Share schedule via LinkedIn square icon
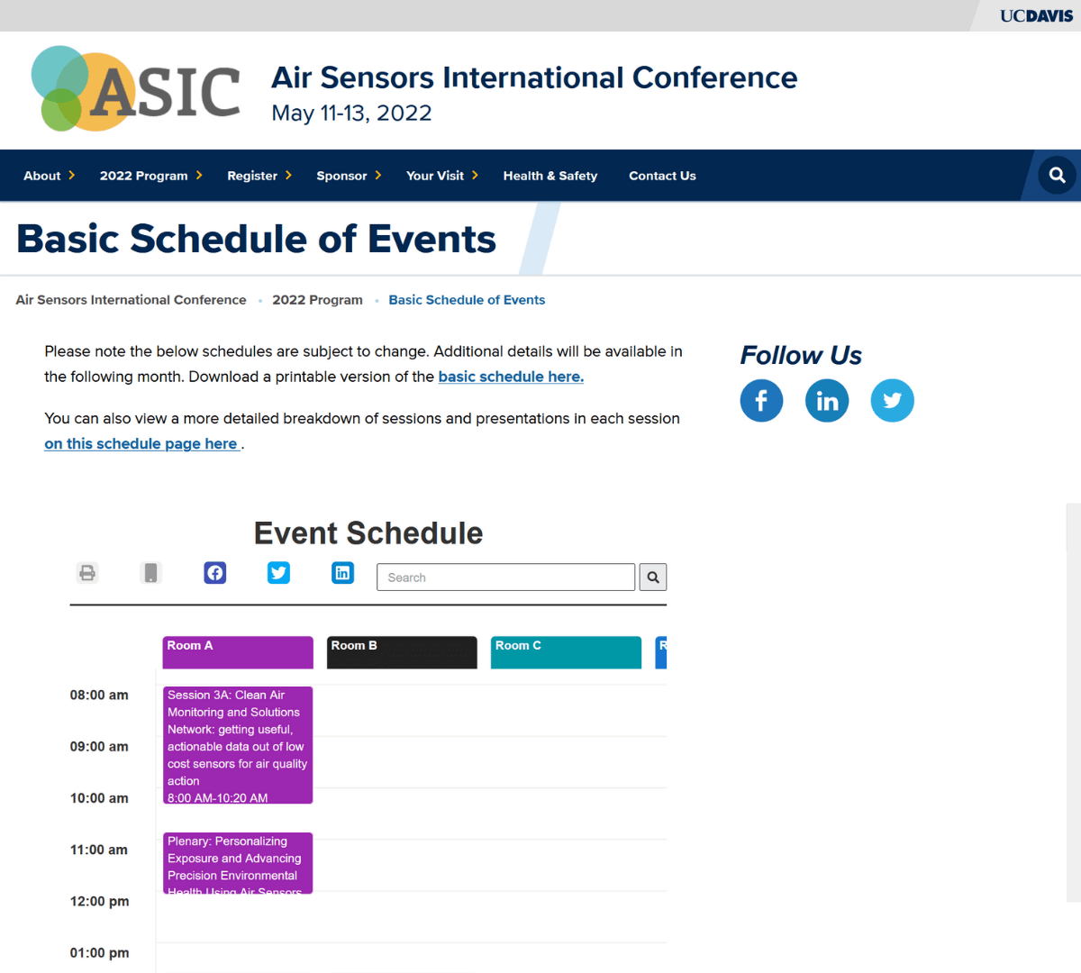1081x973 pixels. coord(343,573)
